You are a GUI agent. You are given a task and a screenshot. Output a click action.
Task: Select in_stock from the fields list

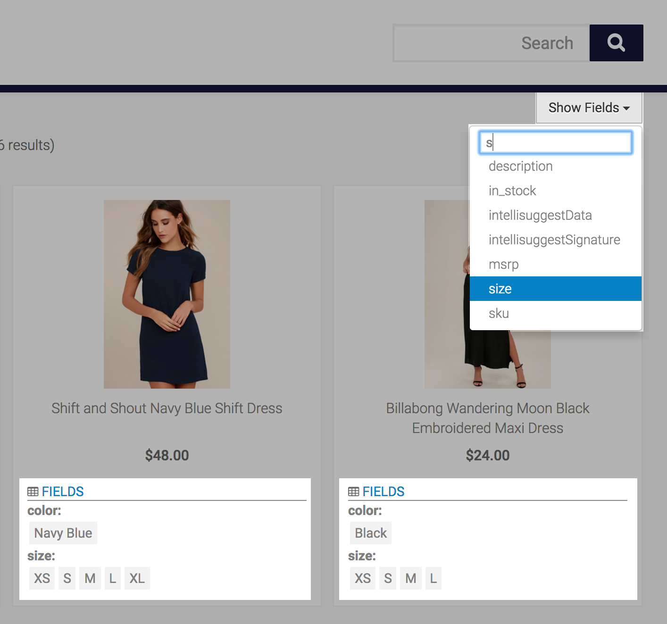tap(512, 191)
